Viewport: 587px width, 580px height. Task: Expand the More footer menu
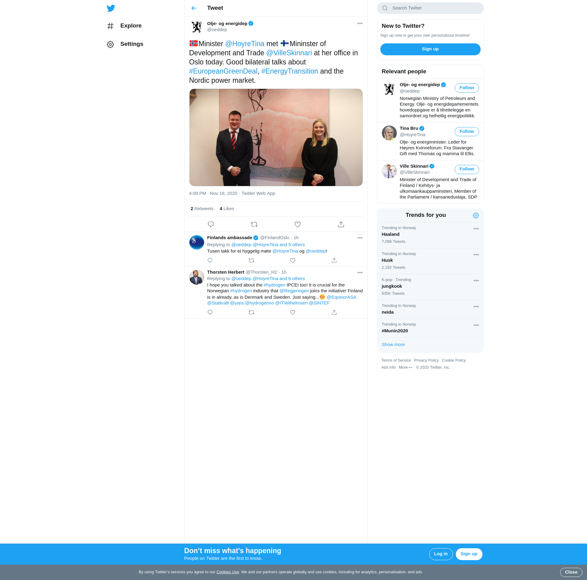(405, 367)
